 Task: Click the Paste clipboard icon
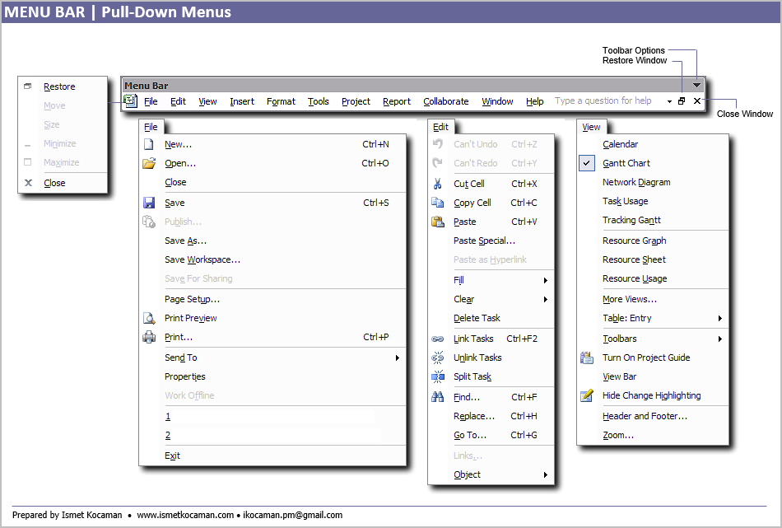438,222
